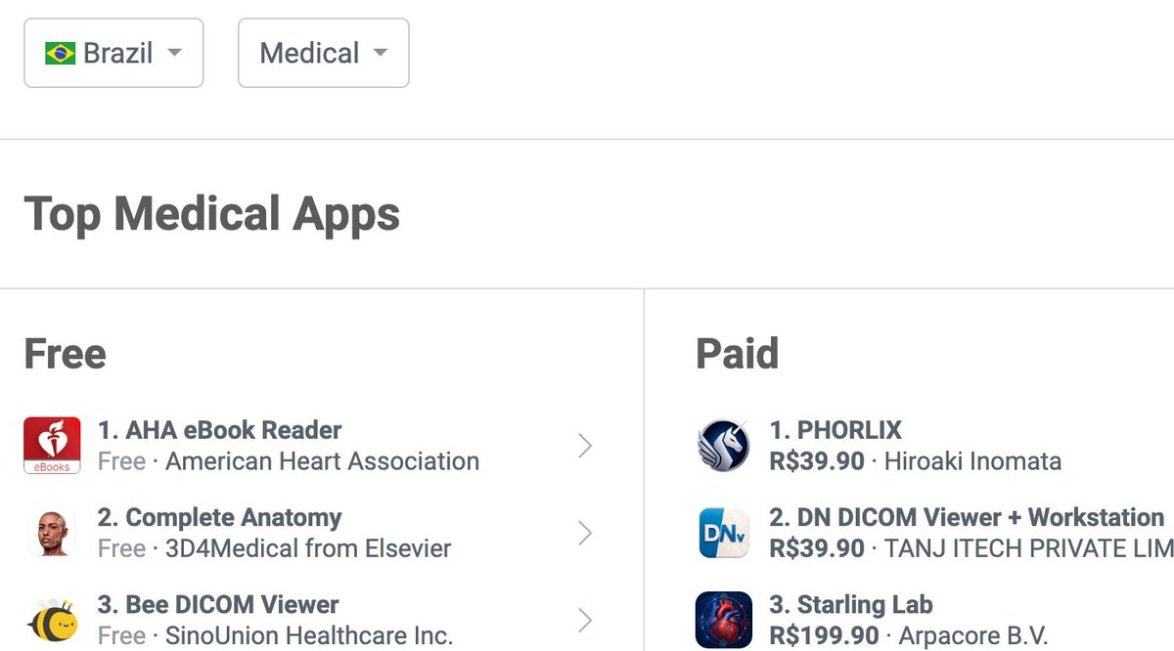Screen dimensions: 1174x651
Task: Expand the Complete Anatomy chevron arrow
Action: click(x=585, y=533)
